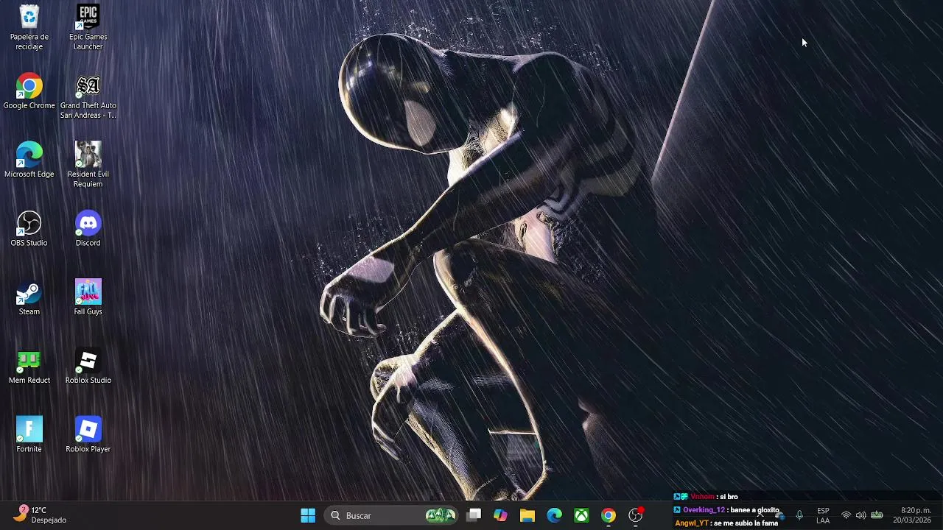Select the Roblox Player desktop shortcut
Viewport: 943px width, 530px height.
(x=88, y=435)
